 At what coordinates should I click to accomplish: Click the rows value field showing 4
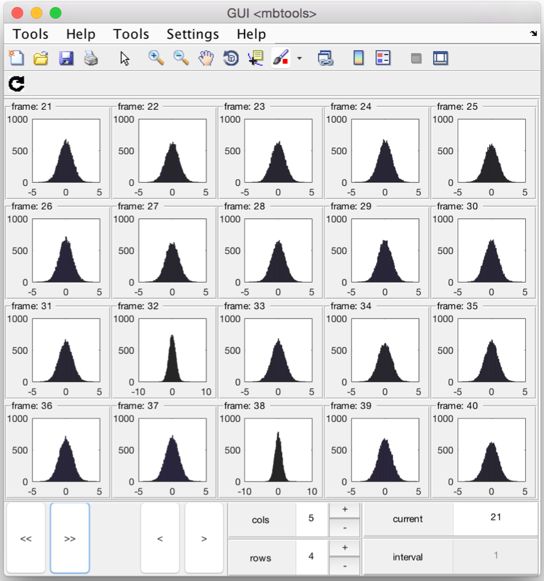coord(311,557)
